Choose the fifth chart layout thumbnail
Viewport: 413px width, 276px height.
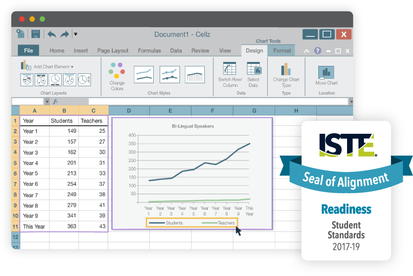(84, 80)
